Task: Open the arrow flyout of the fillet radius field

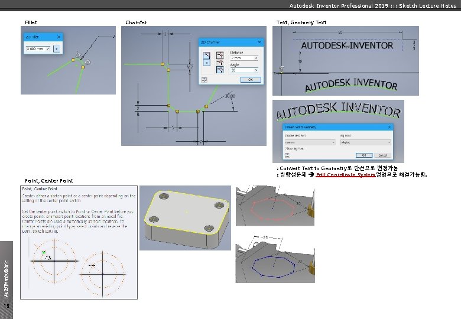Action: (48, 49)
